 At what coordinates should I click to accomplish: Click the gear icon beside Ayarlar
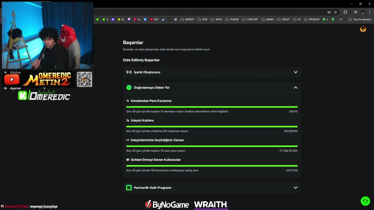click(5, 88)
